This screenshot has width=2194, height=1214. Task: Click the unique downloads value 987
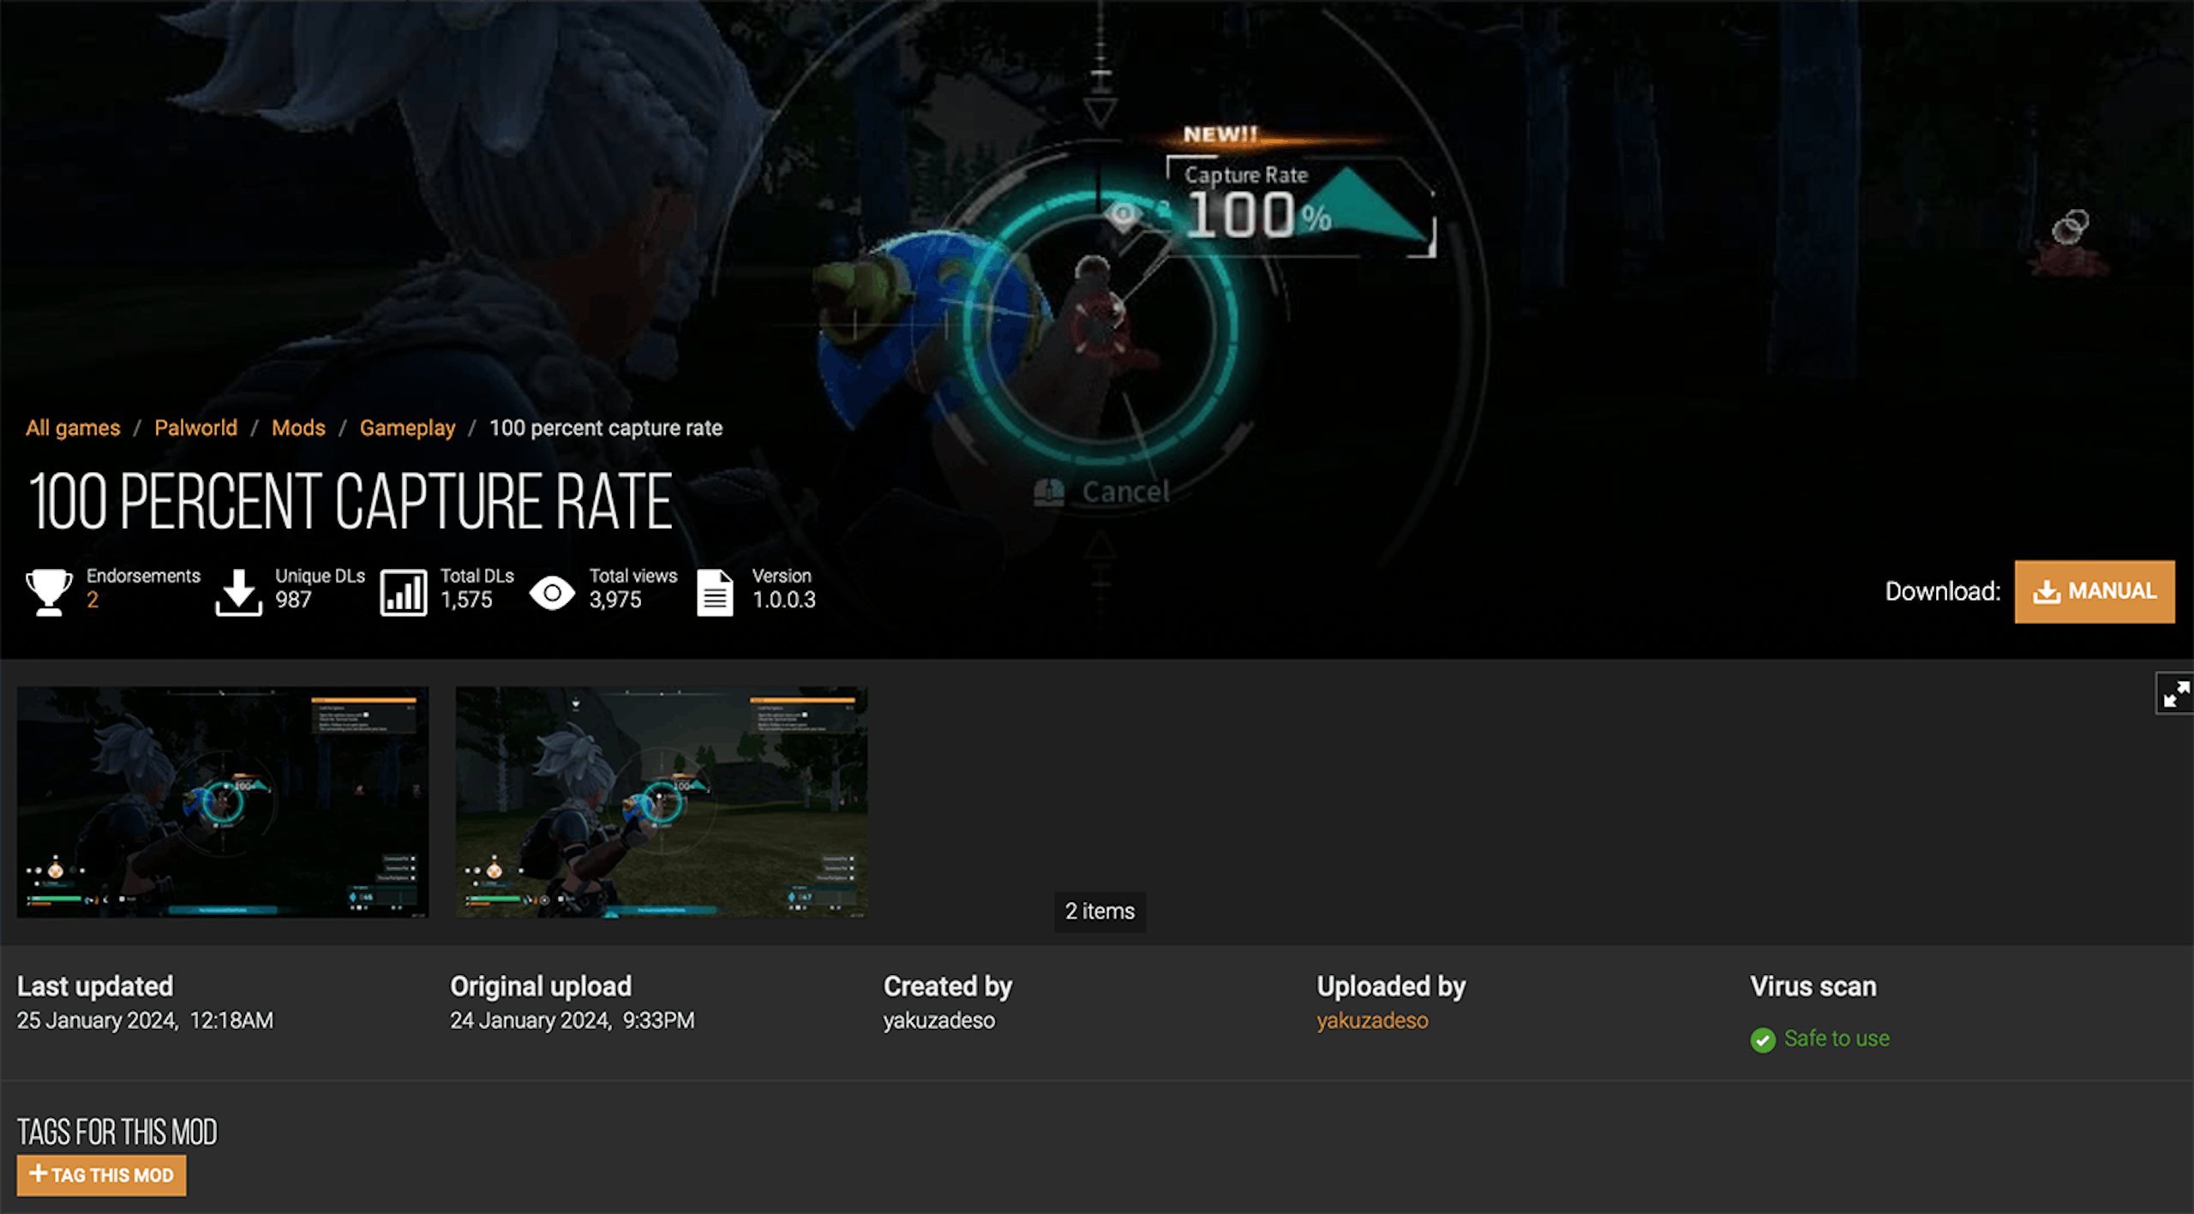tap(293, 600)
